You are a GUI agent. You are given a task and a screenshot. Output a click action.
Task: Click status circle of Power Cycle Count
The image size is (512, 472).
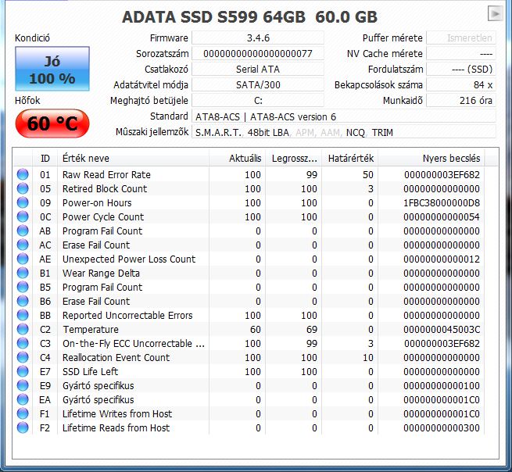pos(23,216)
